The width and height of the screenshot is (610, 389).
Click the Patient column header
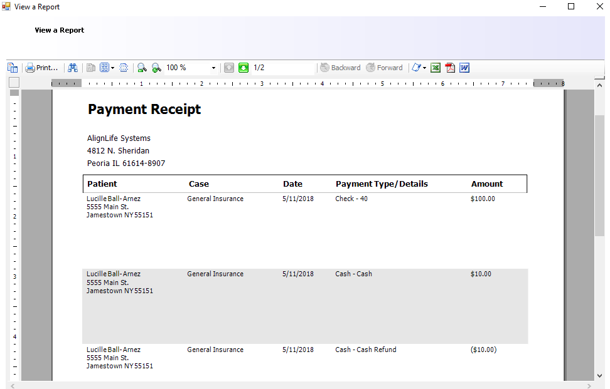pos(102,184)
